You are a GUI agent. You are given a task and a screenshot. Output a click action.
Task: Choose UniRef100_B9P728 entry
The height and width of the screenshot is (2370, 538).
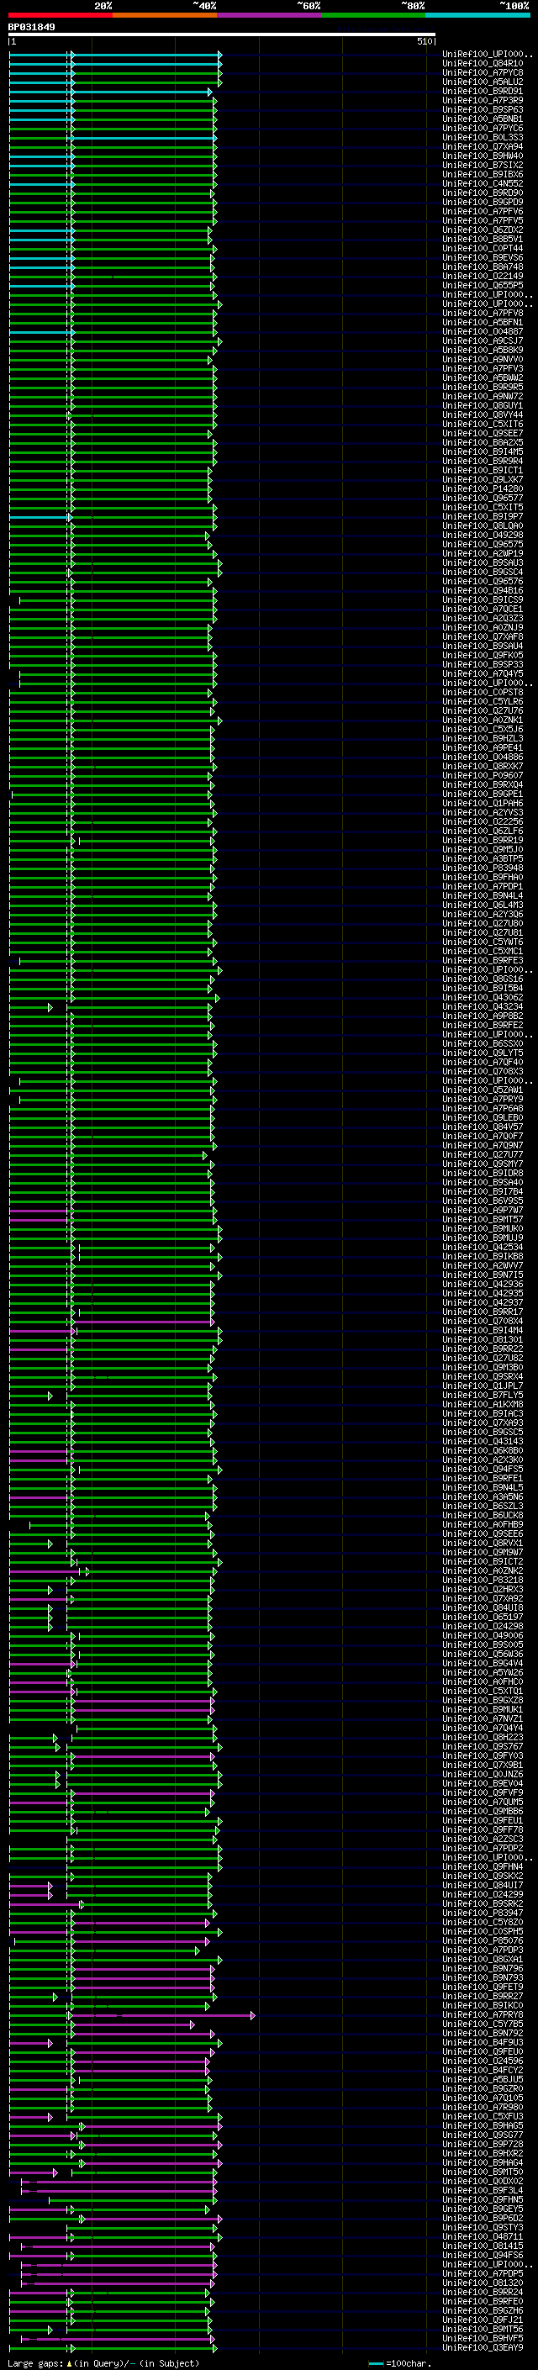483,2144
